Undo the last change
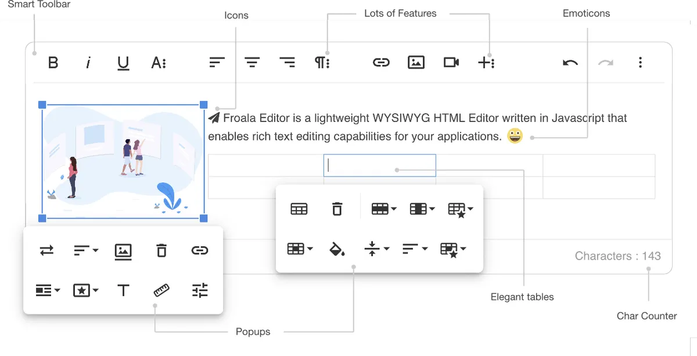The width and height of the screenshot is (697, 356). (x=570, y=62)
